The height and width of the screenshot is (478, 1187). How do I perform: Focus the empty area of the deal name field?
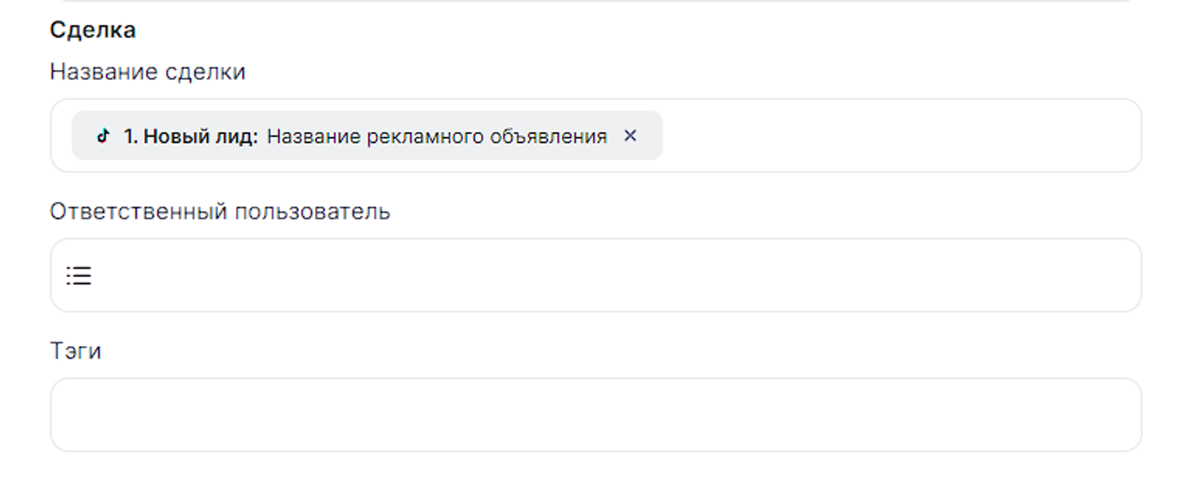892,136
